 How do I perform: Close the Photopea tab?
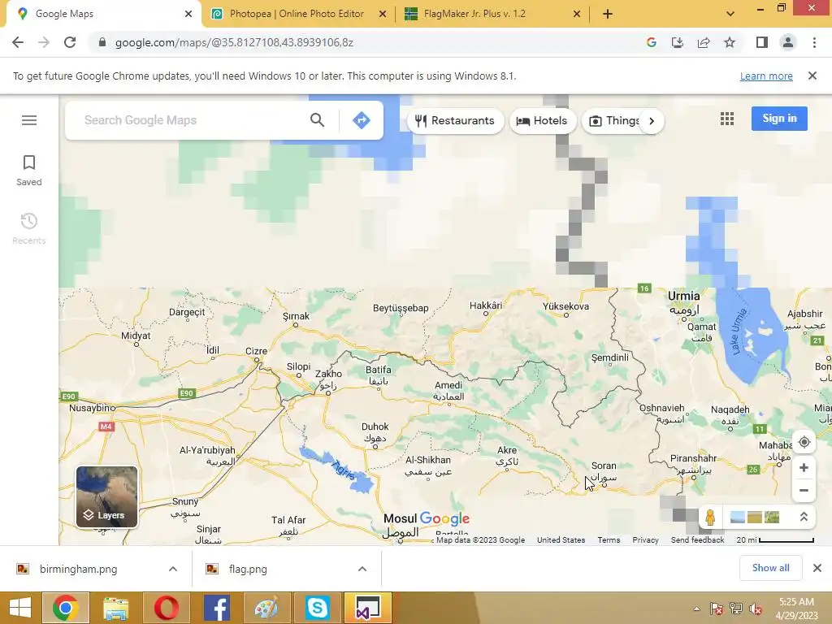click(382, 15)
